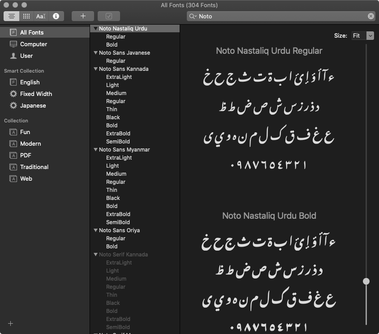The image size is (379, 334).
Task: Choose Noto Sans Myanmar ExtraBold style
Action: click(118, 214)
